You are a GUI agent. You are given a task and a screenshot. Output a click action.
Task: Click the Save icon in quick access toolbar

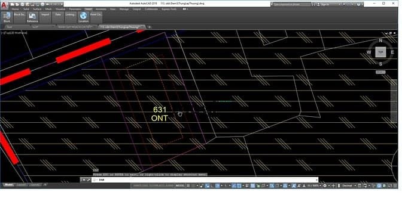22,4
